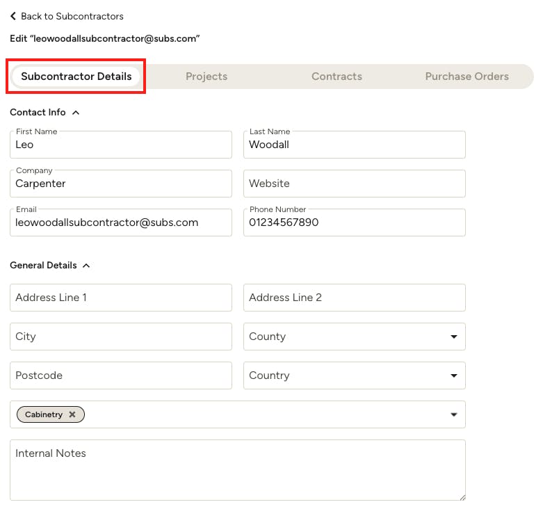Open the Purchase Orders tab

467,76
